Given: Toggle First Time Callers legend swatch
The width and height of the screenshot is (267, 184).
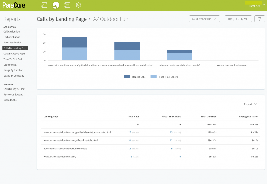Looking at the screenshot, I should pos(154,77).
